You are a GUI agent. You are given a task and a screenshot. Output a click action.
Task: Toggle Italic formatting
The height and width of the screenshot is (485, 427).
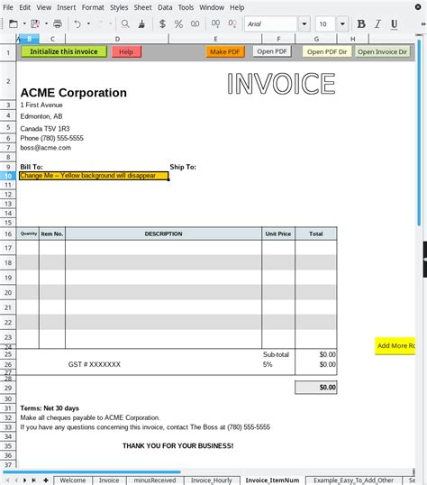377,23
